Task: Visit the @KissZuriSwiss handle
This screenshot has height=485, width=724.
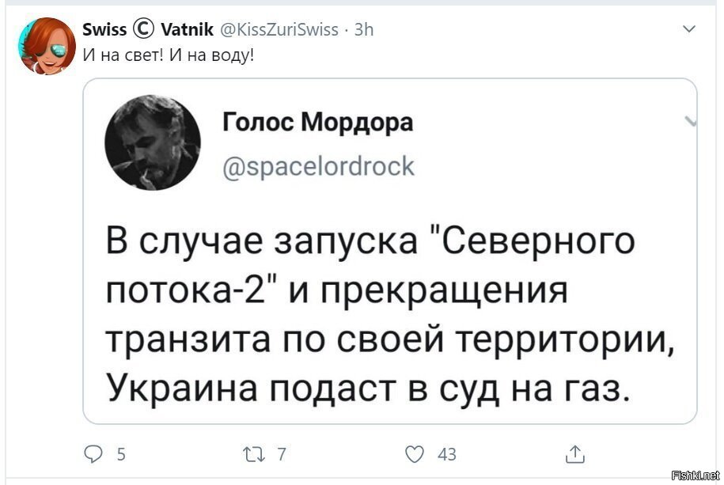Action: tap(280, 29)
